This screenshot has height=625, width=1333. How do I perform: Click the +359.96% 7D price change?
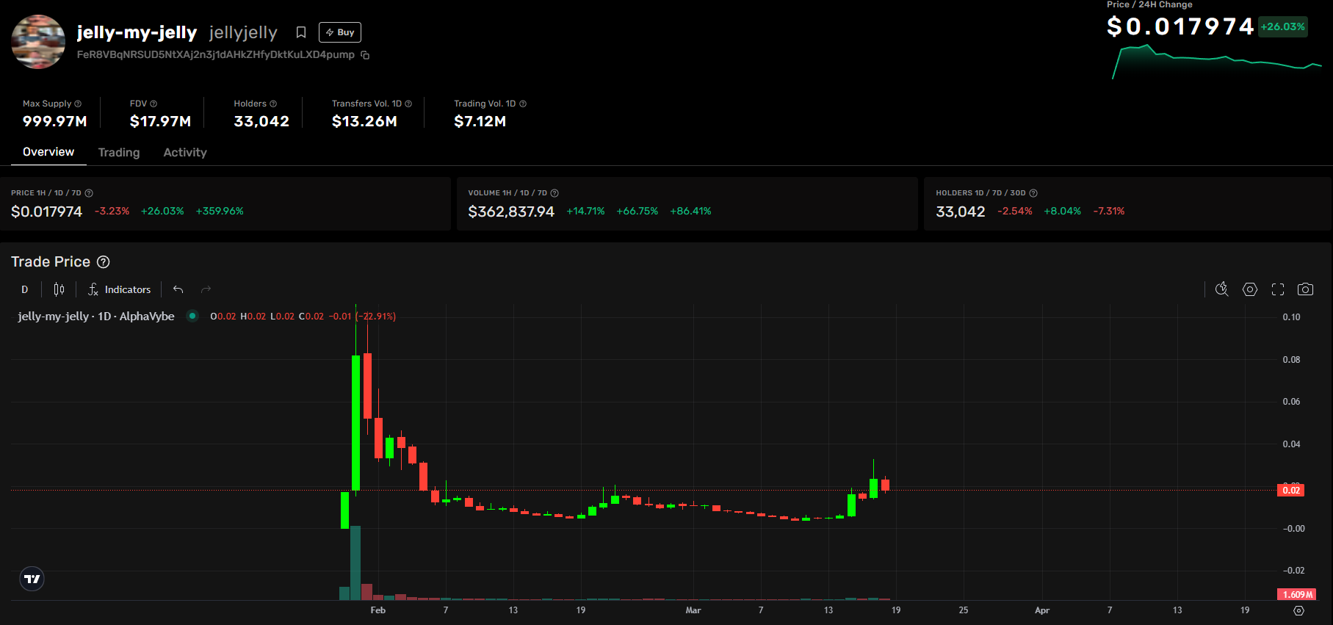220,211
